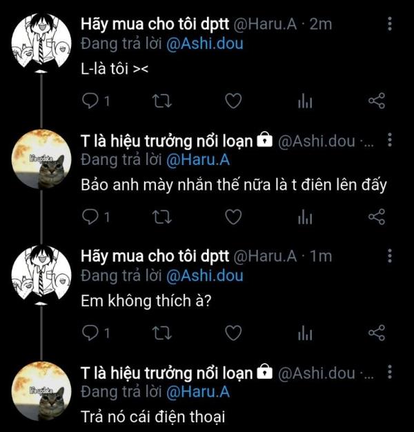Like the "Em không thích à?" tweet
Screen dimensions: 414x432
coord(233,333)
